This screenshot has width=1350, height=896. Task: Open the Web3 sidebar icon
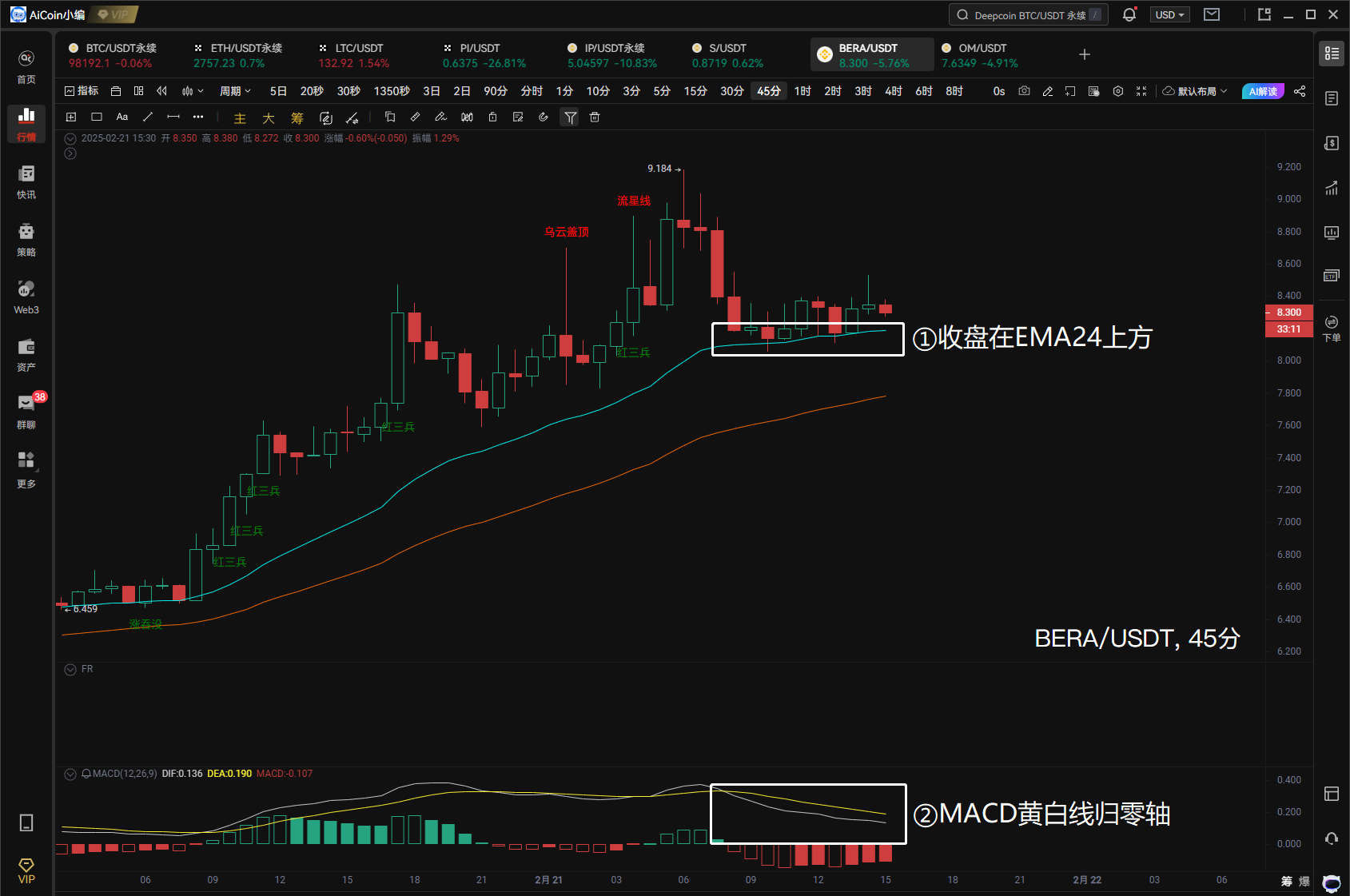coord(26,297)
